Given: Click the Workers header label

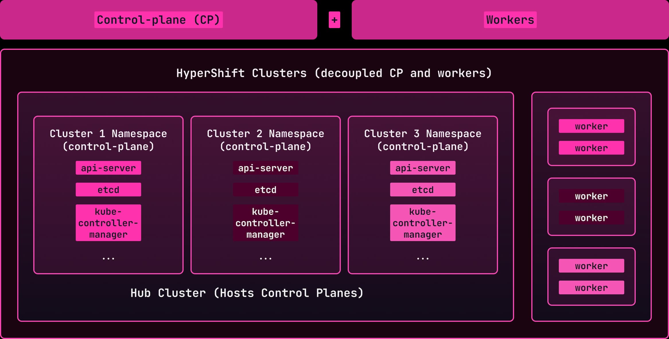Looking at the screenshot, I should [x=510, y=20].
